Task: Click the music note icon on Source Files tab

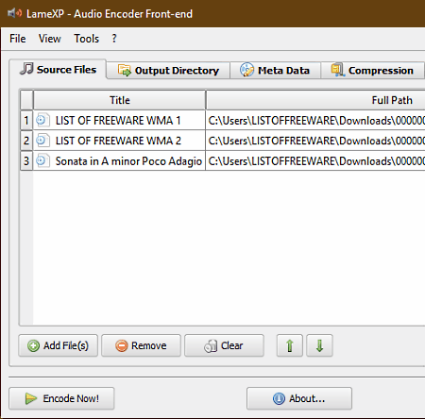Action: 26,69
